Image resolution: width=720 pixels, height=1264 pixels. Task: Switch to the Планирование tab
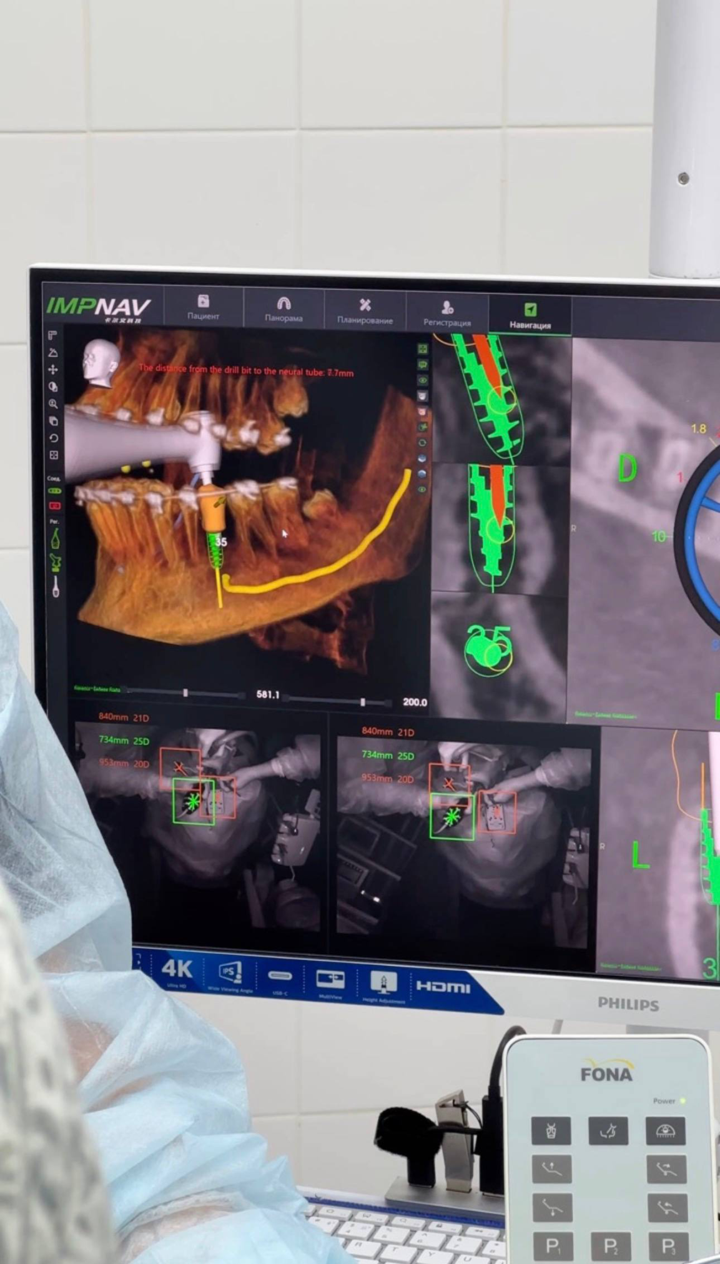365,310
